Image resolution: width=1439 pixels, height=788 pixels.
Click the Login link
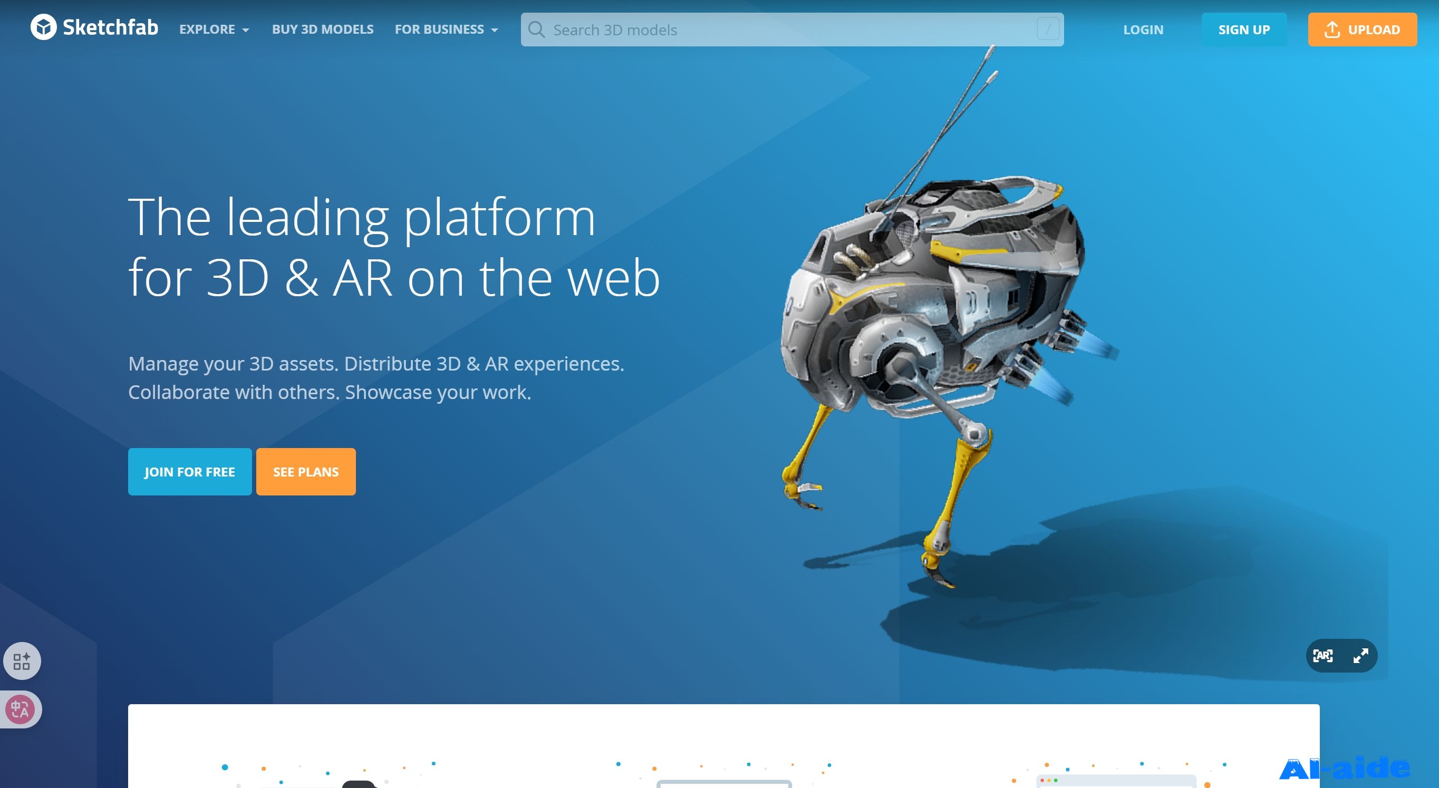1143,30
